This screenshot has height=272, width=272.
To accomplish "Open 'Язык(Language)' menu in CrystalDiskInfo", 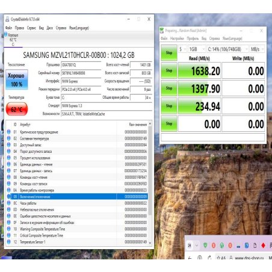I will click(79, 28).
